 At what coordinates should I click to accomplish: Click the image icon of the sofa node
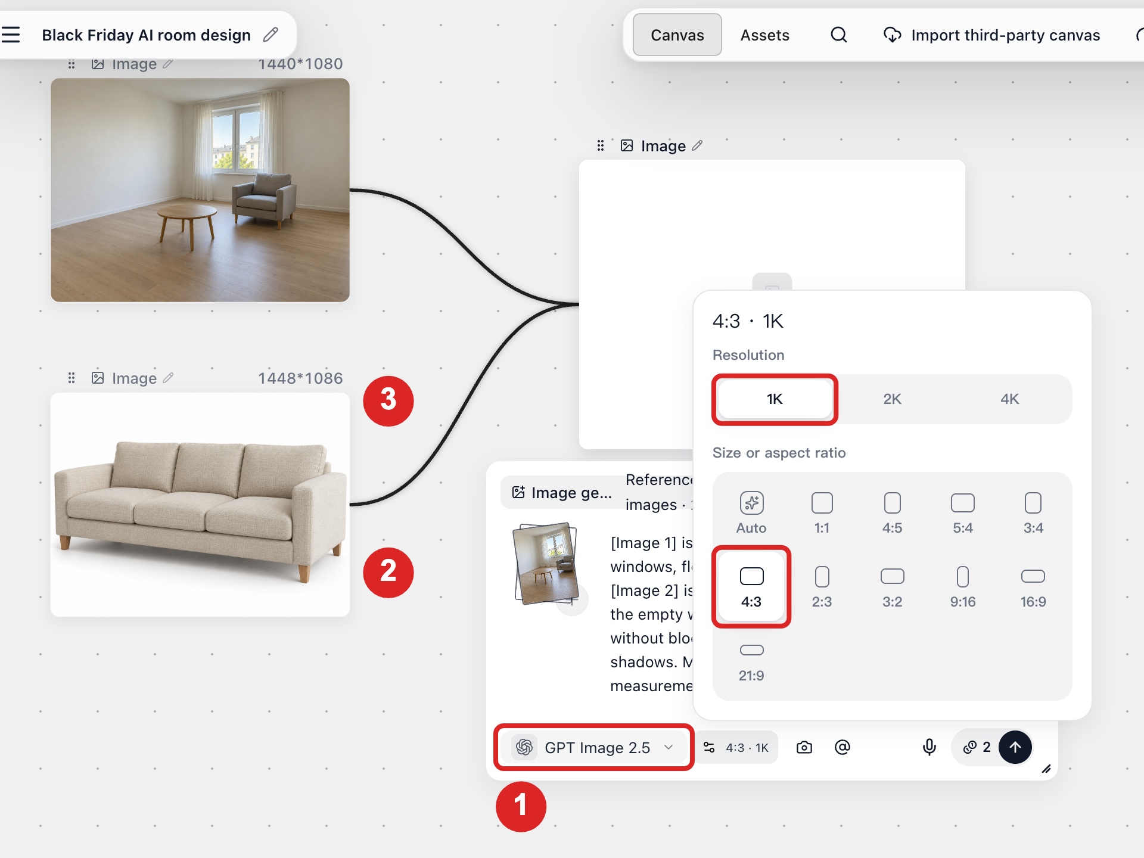click(x=98, y=378)
